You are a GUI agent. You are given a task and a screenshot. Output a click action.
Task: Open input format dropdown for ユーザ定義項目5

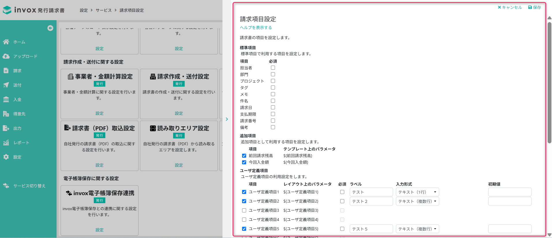coord(417,229)
